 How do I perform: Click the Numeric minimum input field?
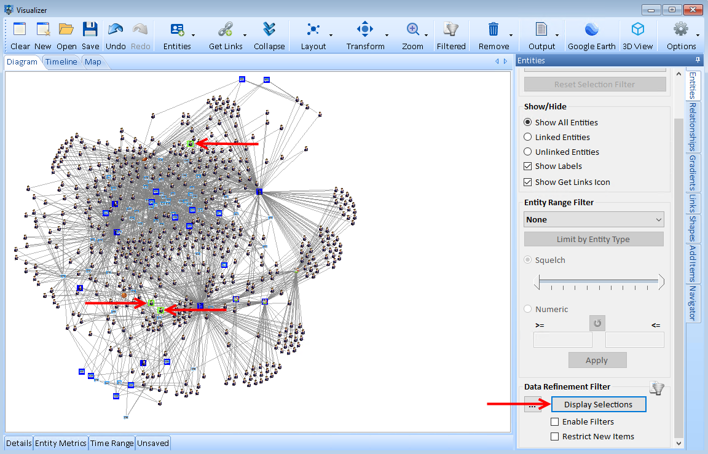click(562, 340)
